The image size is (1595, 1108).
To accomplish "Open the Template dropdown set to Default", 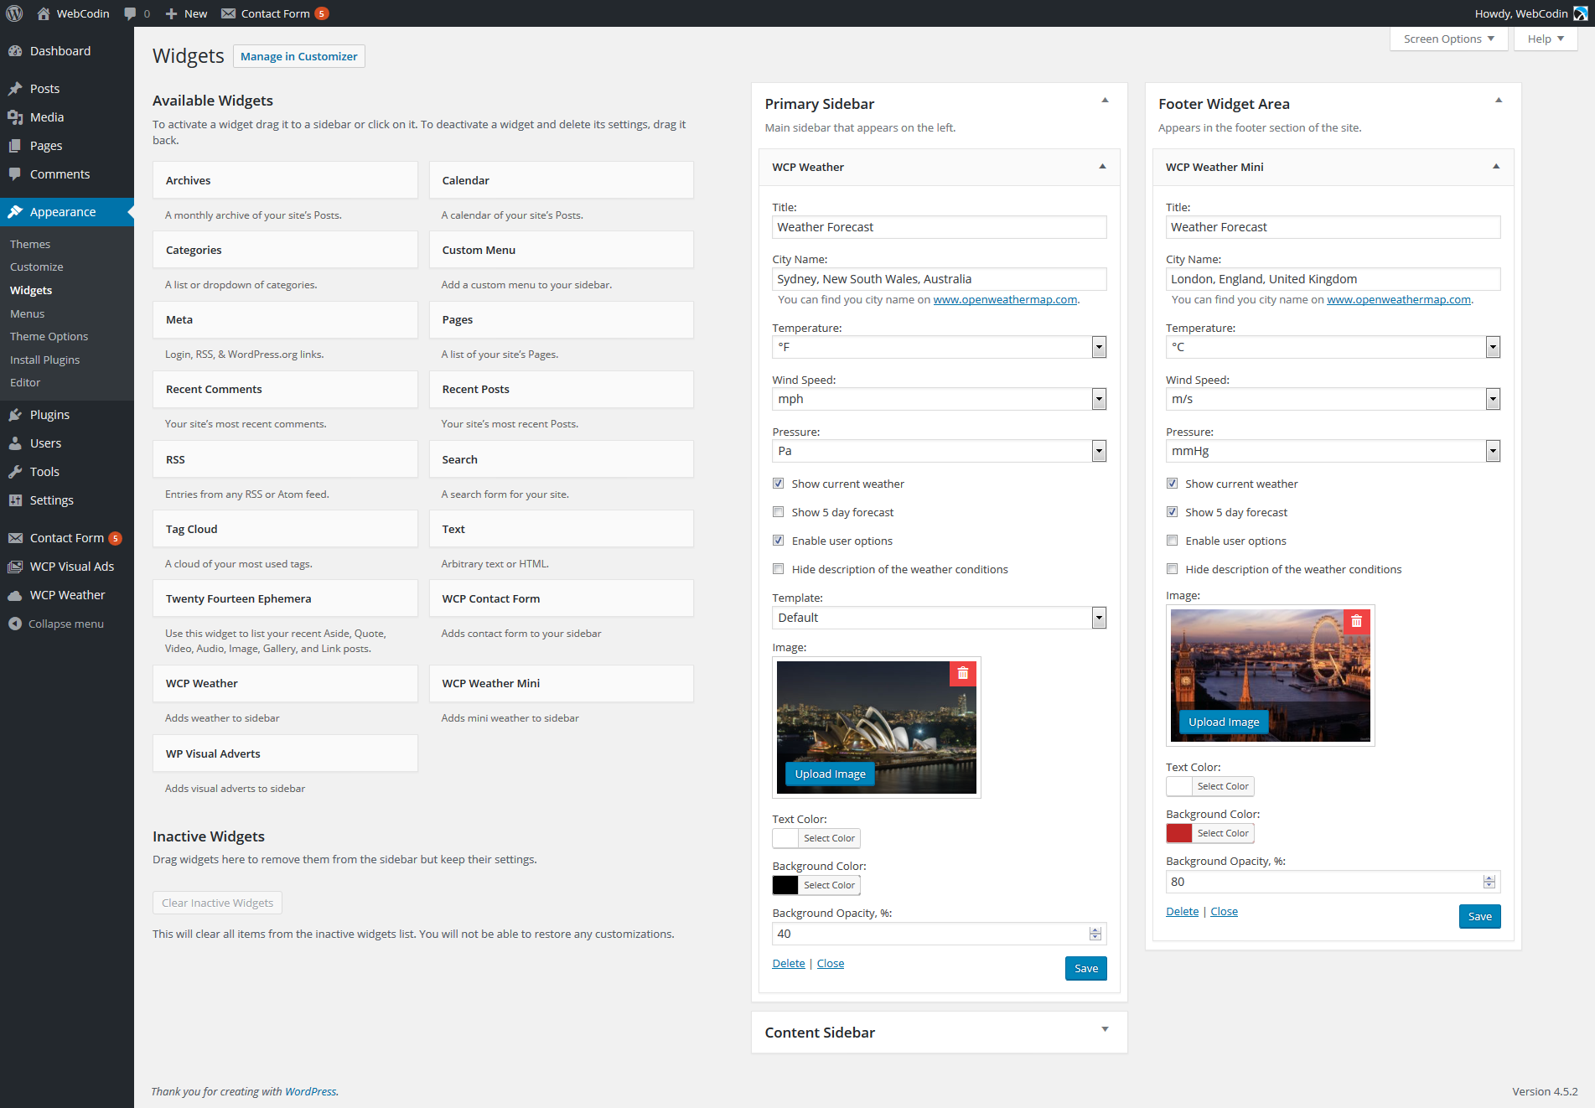I will pyautogui.click(x=939, y=618).
